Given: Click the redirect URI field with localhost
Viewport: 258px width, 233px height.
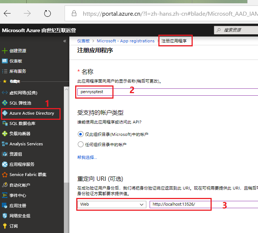Looking at the screenshot, I should point(203,205).
